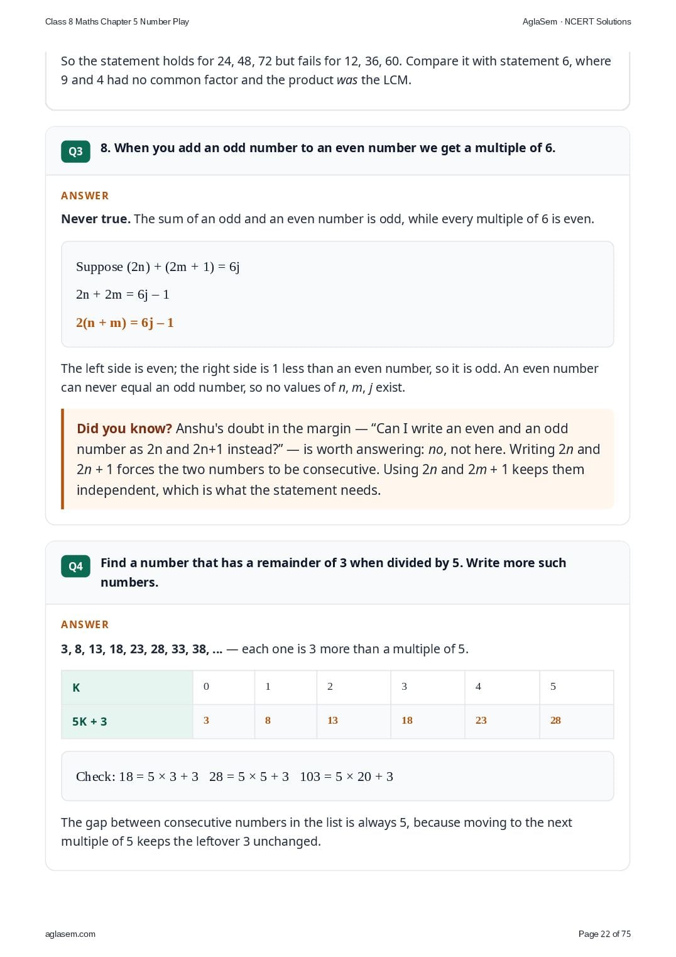
Task: Click the table cell with value 18
Action: [x=428, y=721]
